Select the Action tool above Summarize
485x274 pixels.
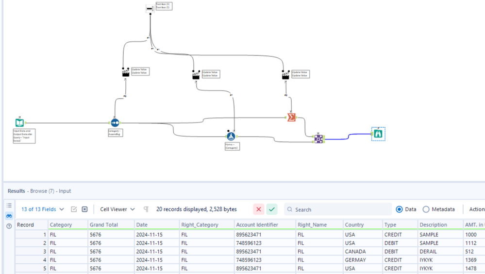[x=285, y=75]
